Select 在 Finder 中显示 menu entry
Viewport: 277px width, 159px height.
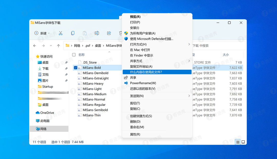click(x=157, y=55)
